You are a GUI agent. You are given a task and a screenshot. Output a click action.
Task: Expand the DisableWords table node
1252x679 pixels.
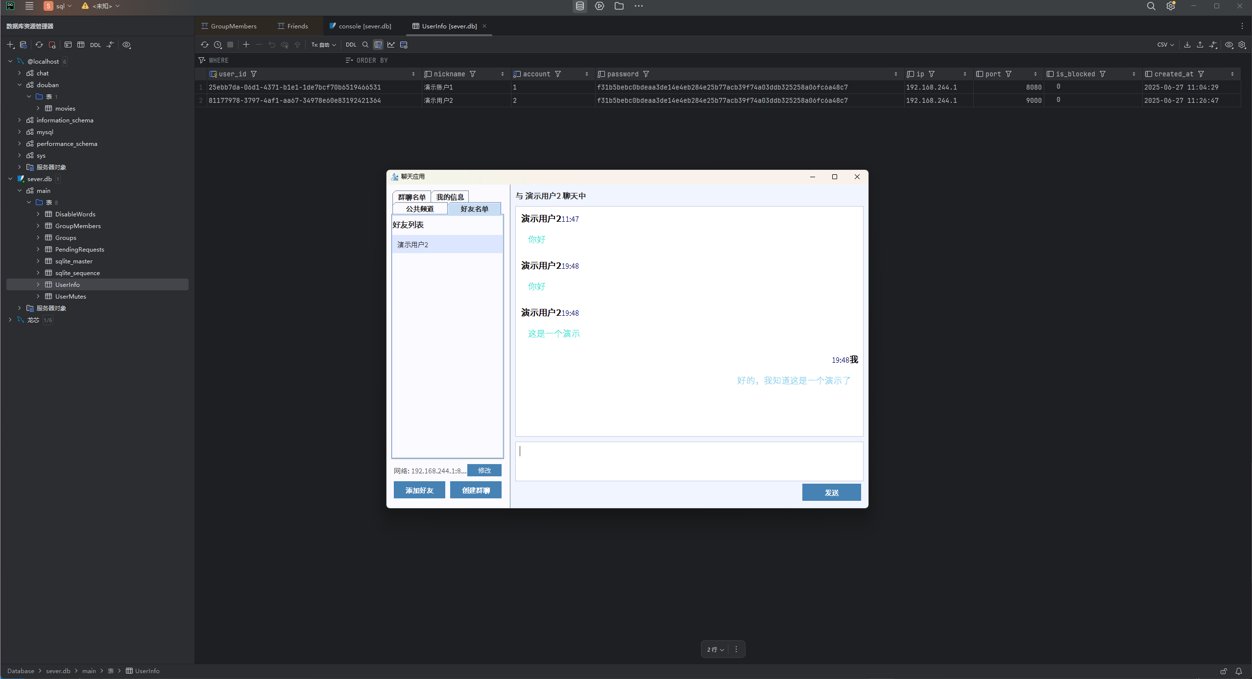[38, 214]
